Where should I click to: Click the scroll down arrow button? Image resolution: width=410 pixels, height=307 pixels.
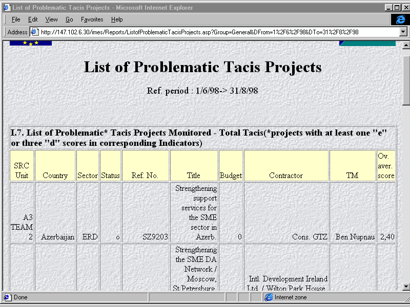[x=406, y=287]
